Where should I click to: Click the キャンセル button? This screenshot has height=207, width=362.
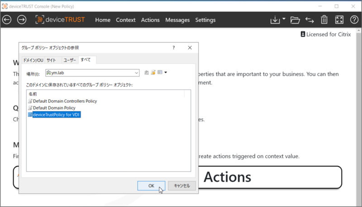pos(182,186)
